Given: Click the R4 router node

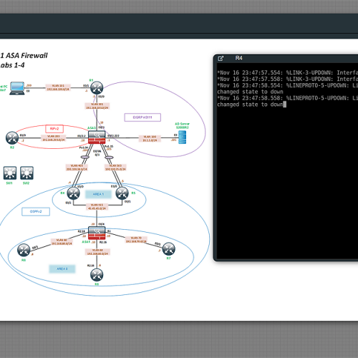Looking at the screenshot, I should coord(73,193).
